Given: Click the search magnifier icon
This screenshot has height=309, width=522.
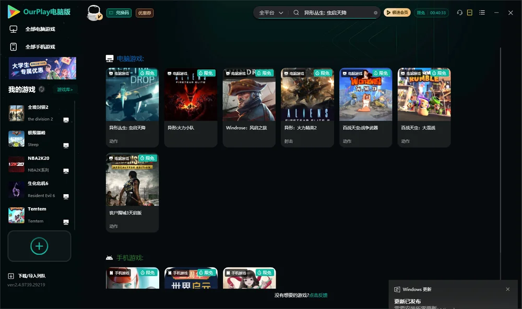Looking at the screenshot, I should point(296,13).
